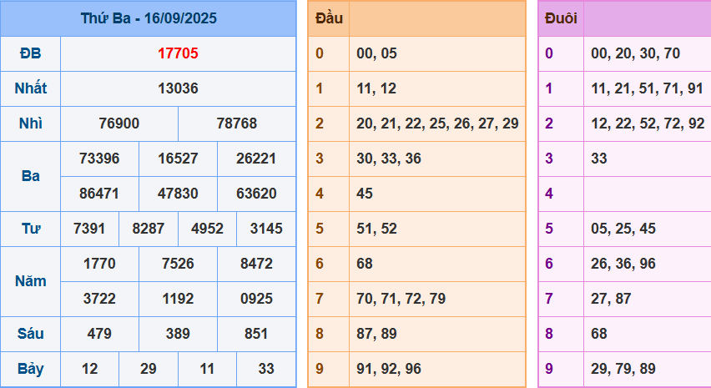Select fourth prize number 8287

tap(149, 229)
